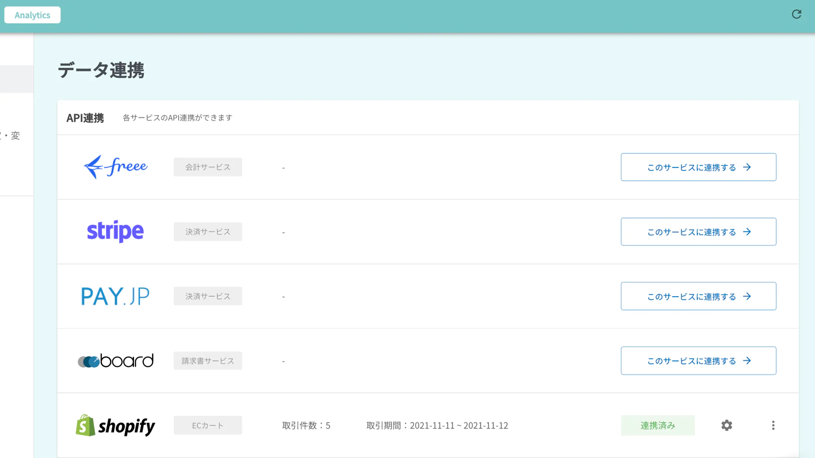Connect to the PAY.JP service
Screen dimensions: 815x458
tap(698, 296)
